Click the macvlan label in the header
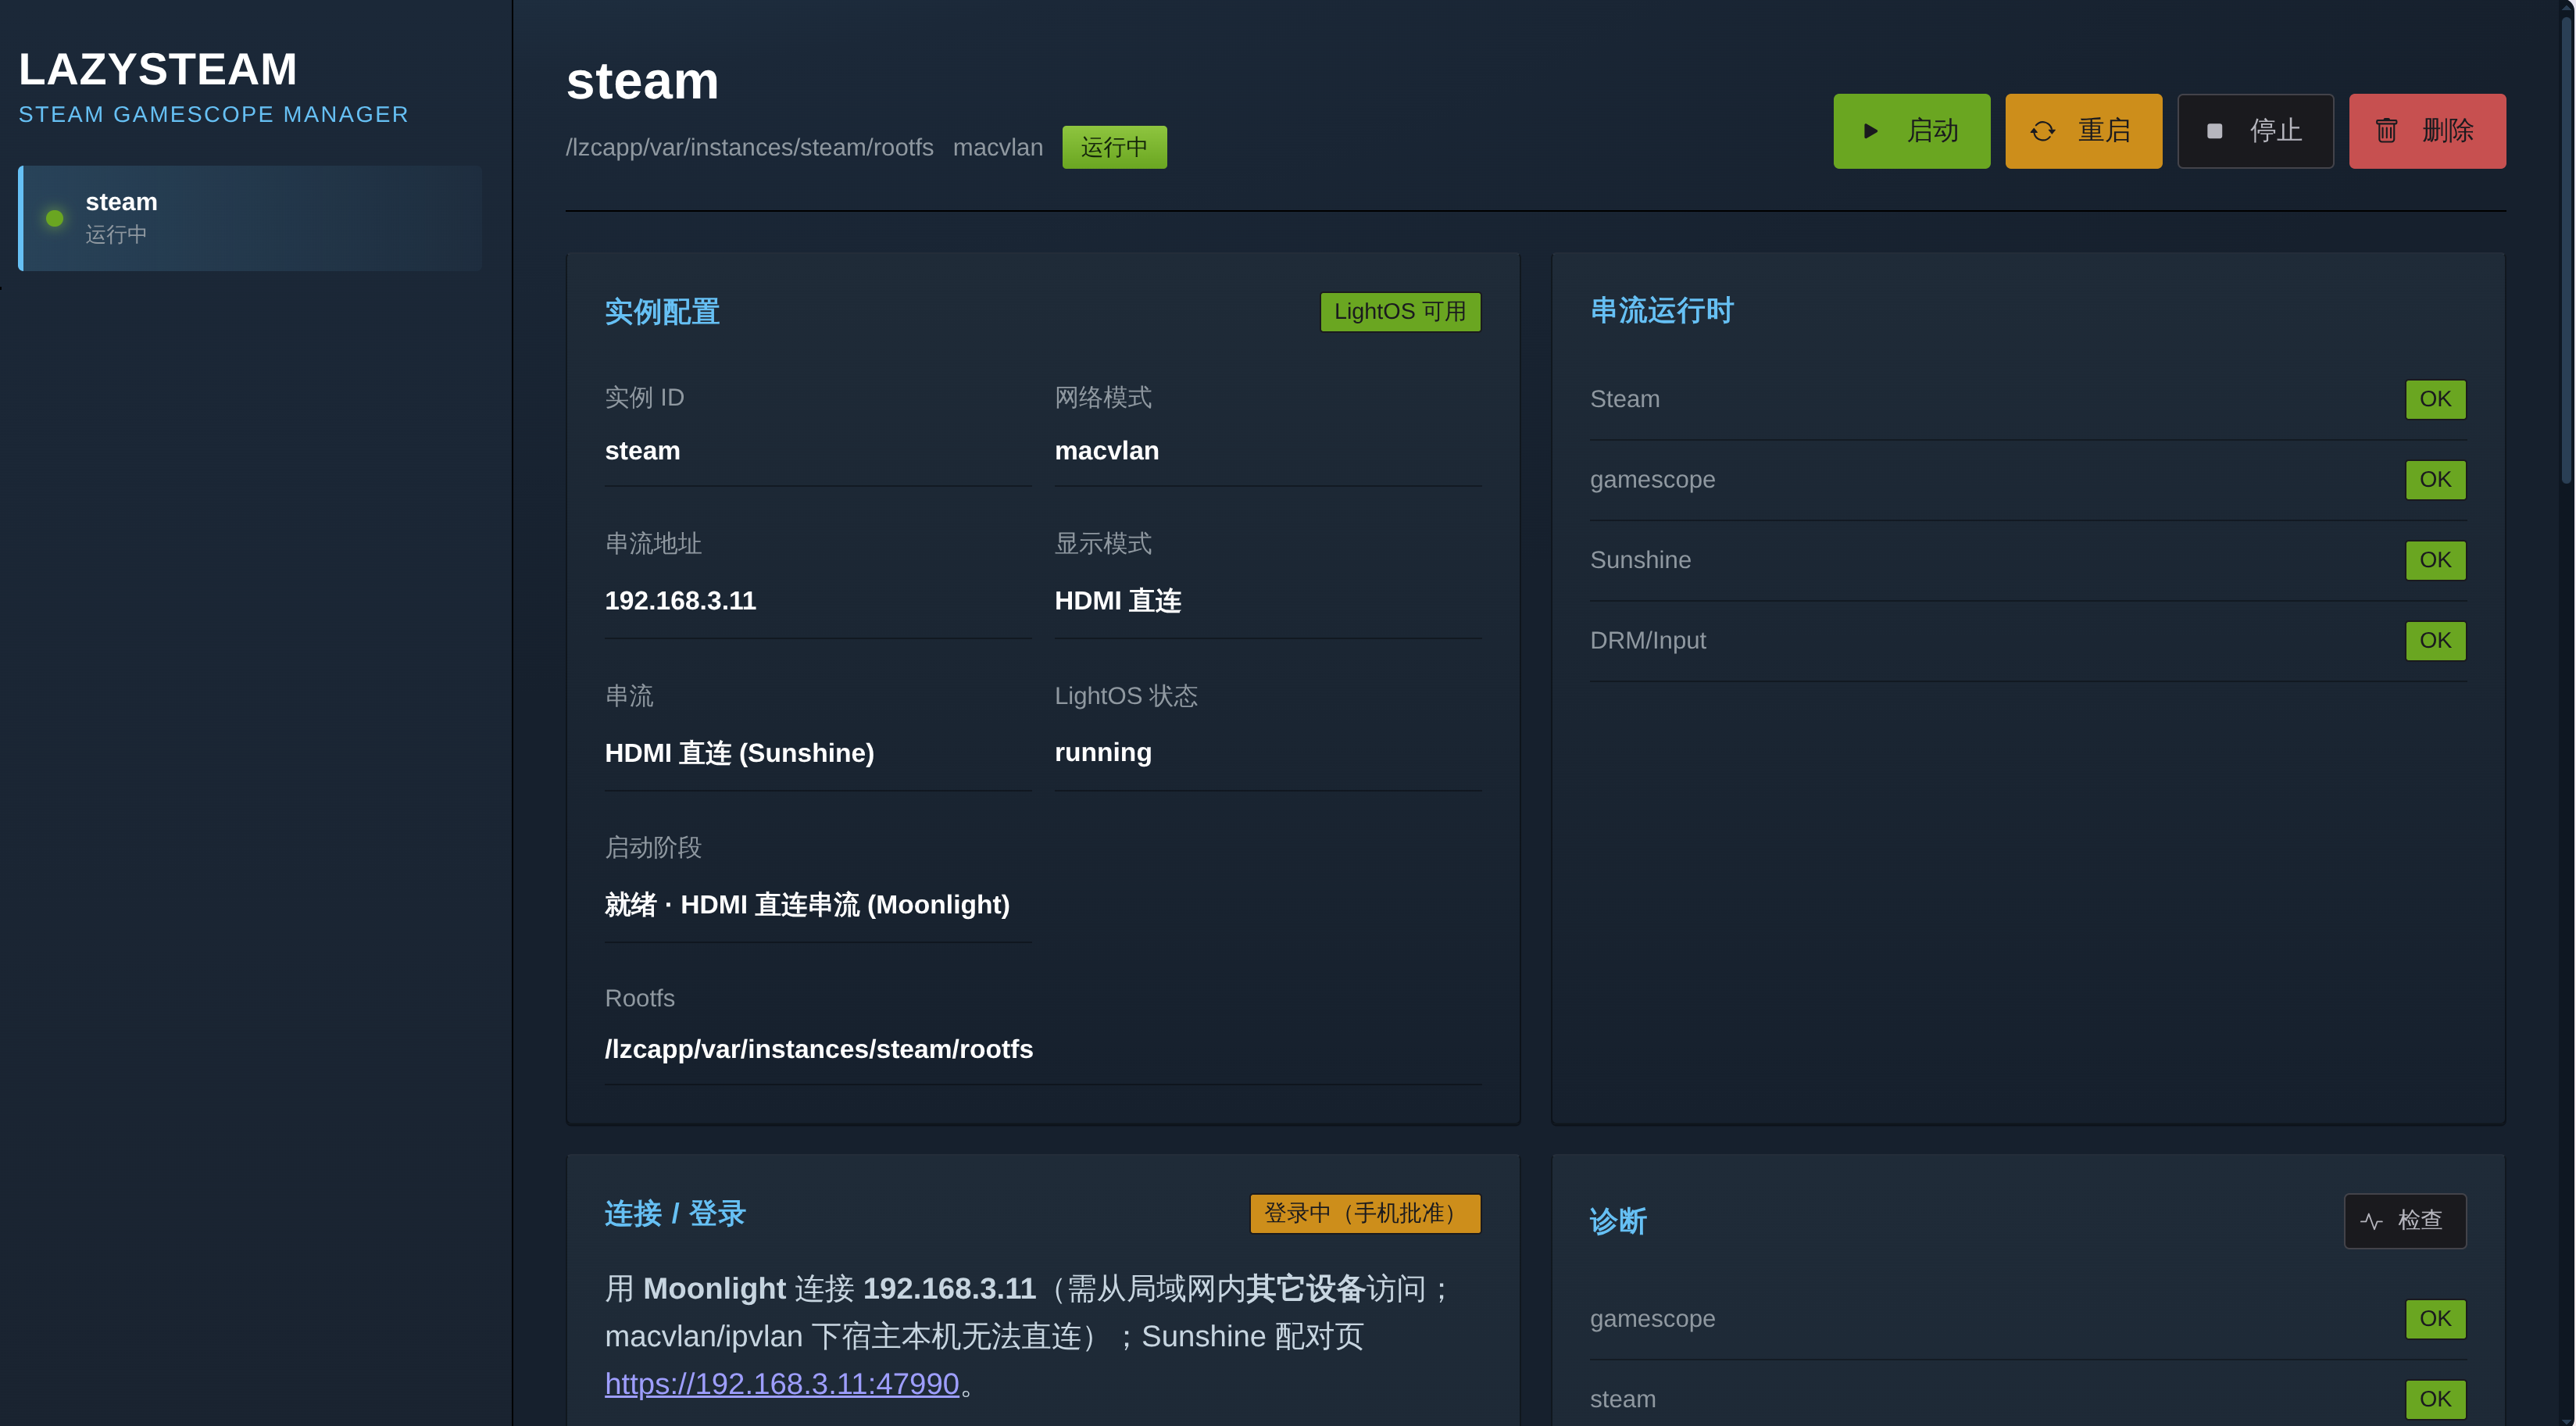This screenshot has width=2576, height=1426. coord(998,148)
